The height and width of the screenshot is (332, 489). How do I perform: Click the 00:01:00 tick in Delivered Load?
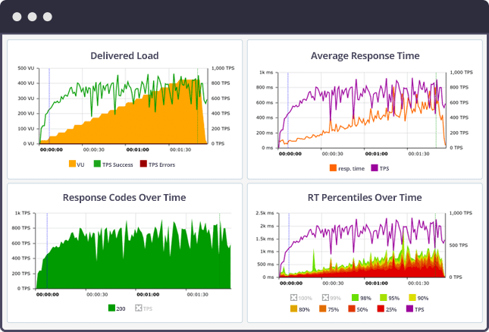[x=137, y=149]
